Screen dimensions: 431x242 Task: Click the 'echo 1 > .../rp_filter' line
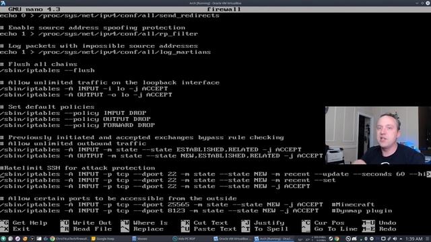(99, 34)
